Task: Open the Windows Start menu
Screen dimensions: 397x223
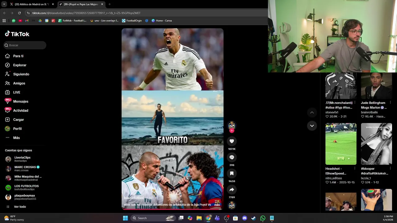Action: point(125,218)
